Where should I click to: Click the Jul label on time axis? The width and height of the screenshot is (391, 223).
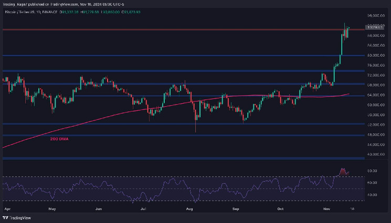pyautogui.click(x=143, y=207)
